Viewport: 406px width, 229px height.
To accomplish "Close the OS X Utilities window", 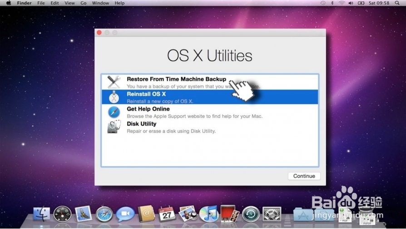I will coord(99,32).
